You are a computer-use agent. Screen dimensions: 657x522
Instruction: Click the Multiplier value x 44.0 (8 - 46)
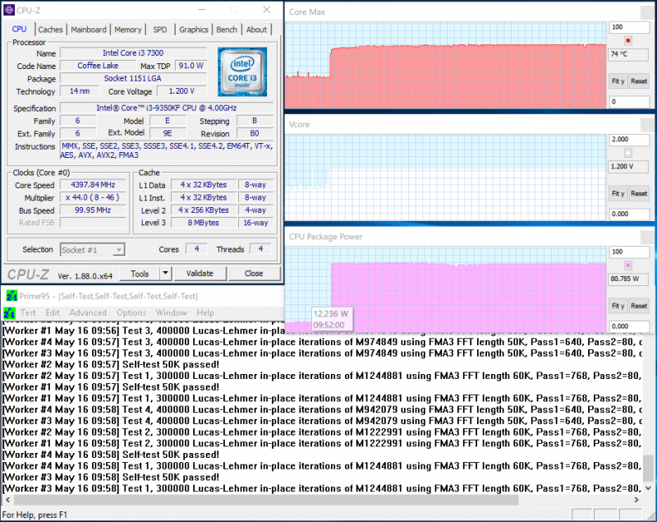click(x=93, y=197)
